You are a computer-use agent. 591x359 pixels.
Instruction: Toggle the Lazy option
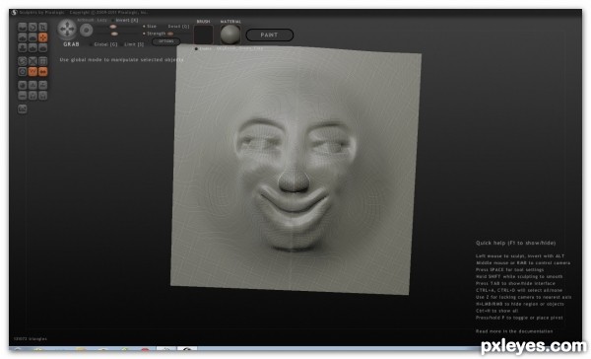click(102, 20)
